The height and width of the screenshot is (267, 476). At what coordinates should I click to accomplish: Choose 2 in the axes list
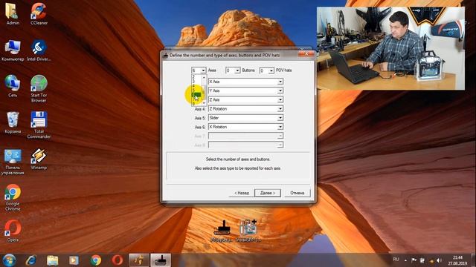click(x=196, y=77)
